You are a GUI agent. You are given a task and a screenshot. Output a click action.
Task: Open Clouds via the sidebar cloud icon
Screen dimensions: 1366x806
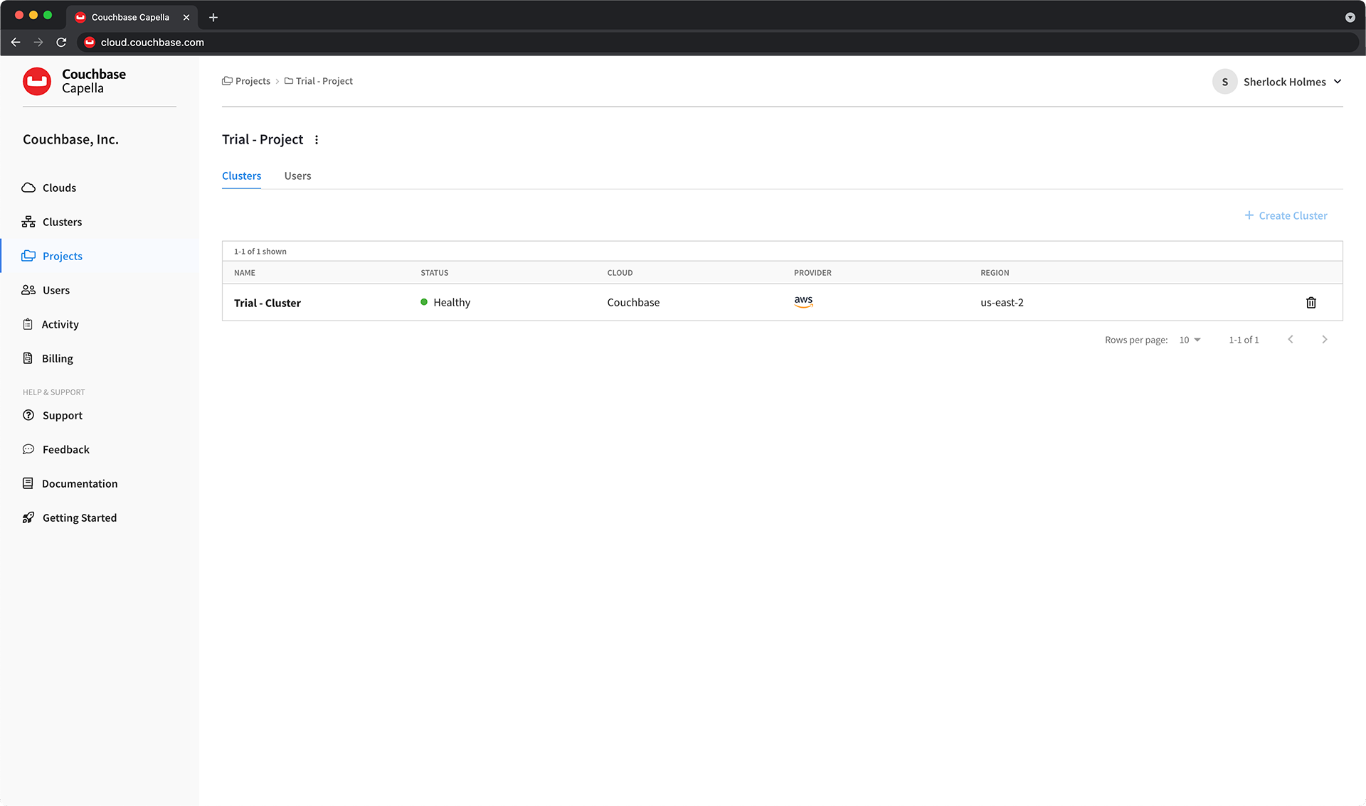28,188
